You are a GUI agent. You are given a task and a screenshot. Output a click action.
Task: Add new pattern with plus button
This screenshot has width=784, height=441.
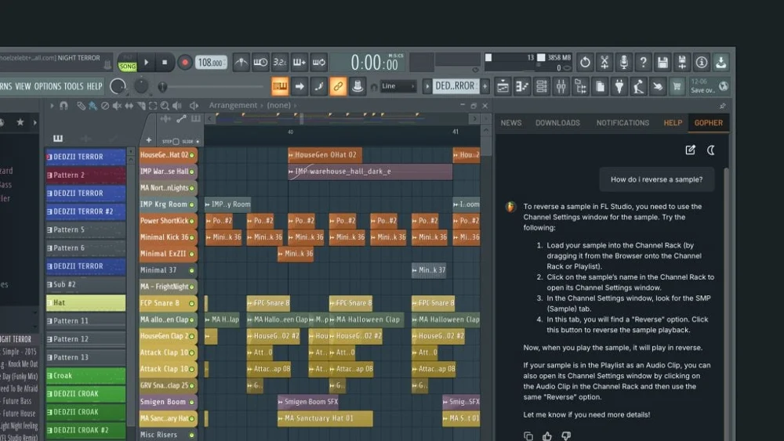click(x=485, y=86)
